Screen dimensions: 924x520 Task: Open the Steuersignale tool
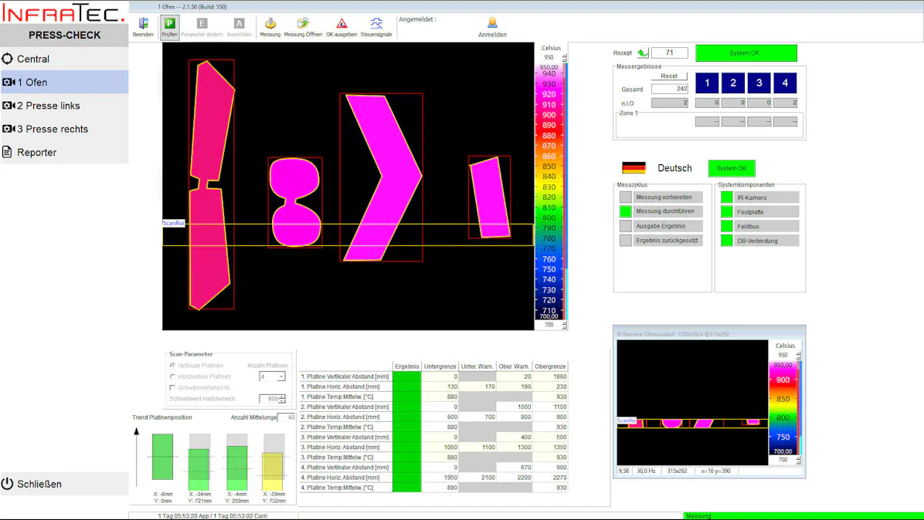376,24
